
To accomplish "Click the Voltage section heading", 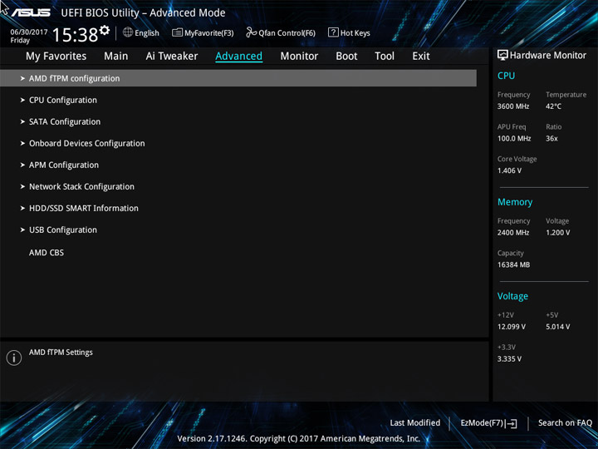I will (512, 296).
